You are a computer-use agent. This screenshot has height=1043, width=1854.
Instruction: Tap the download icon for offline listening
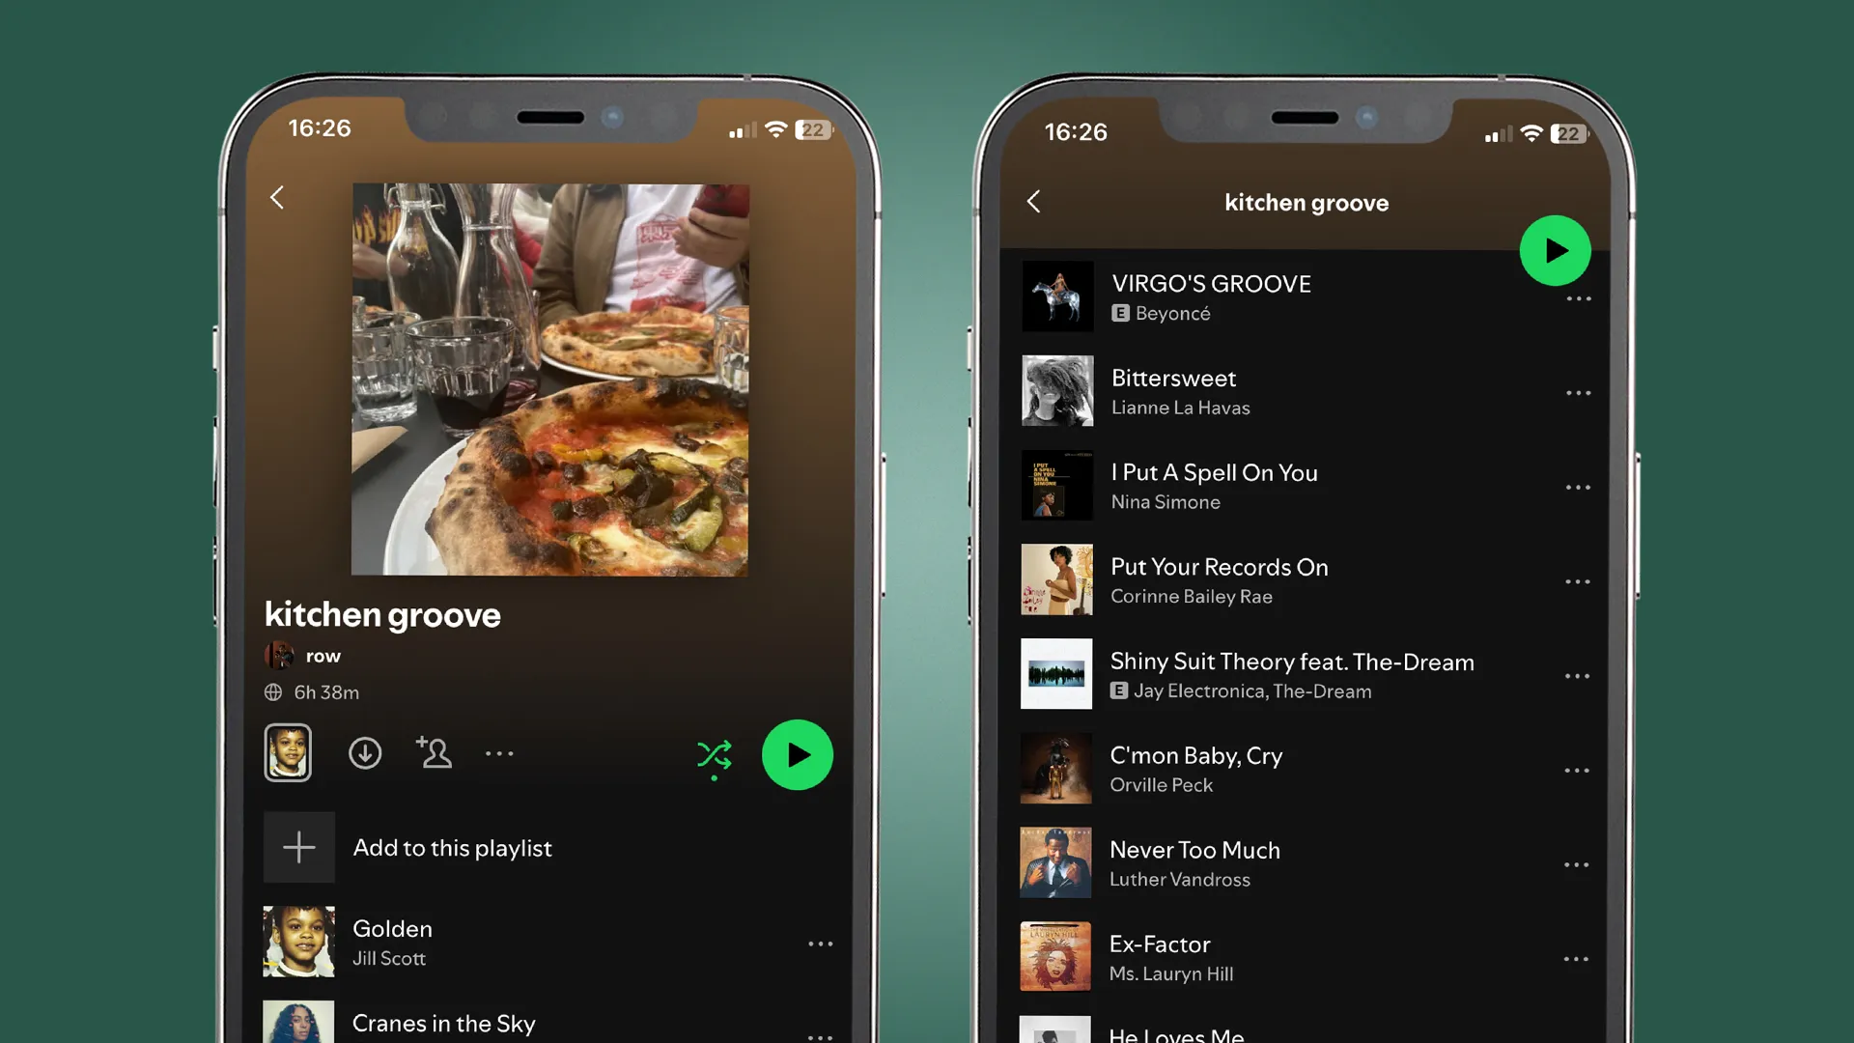(x=365, y=751)
